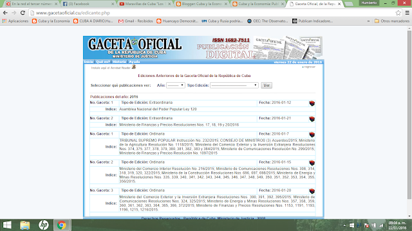Screen dimensions: 412x231
Task: Bookmark this page with the star icon
Action: point(398,13)
